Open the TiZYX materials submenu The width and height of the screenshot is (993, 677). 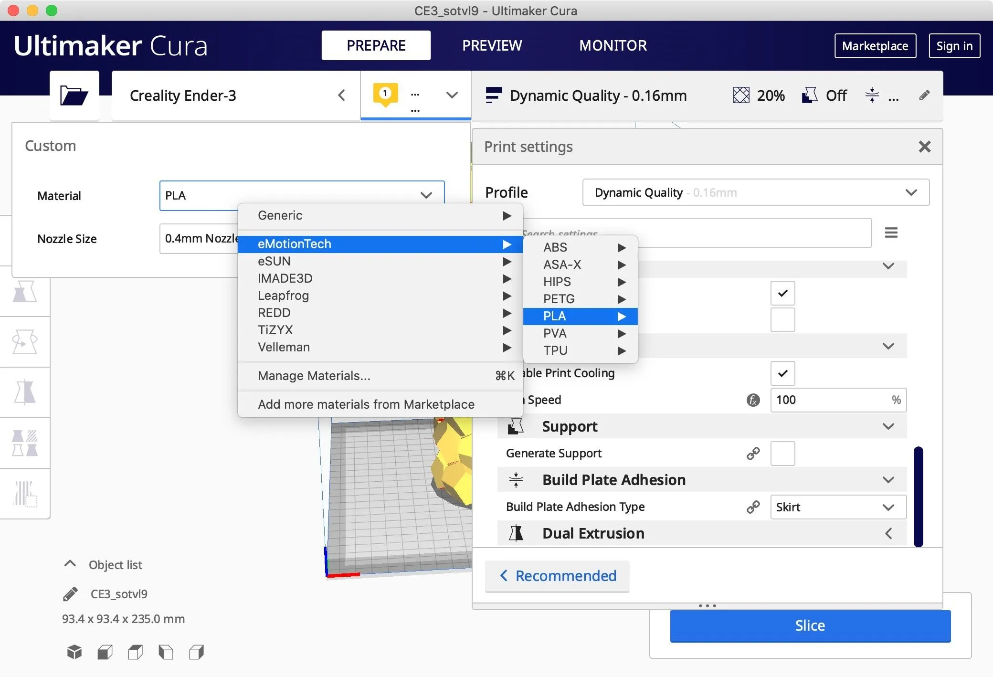(x=380, y=330)
